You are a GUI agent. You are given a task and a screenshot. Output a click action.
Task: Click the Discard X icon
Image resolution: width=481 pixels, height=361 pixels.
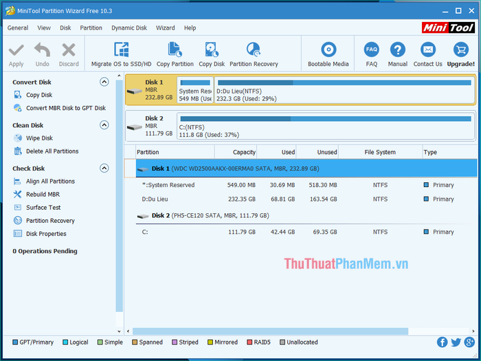pos(69,50)
